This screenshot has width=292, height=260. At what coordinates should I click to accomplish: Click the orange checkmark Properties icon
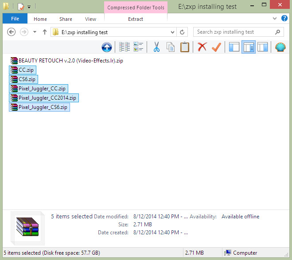(x=216, y=47)
